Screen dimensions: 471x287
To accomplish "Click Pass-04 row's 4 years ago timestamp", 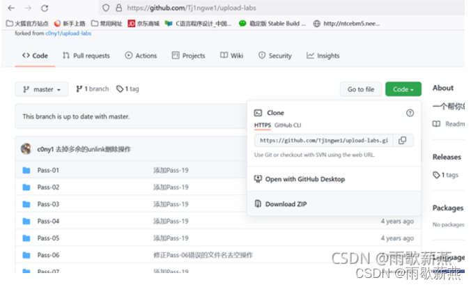I will tap(397, 222).
